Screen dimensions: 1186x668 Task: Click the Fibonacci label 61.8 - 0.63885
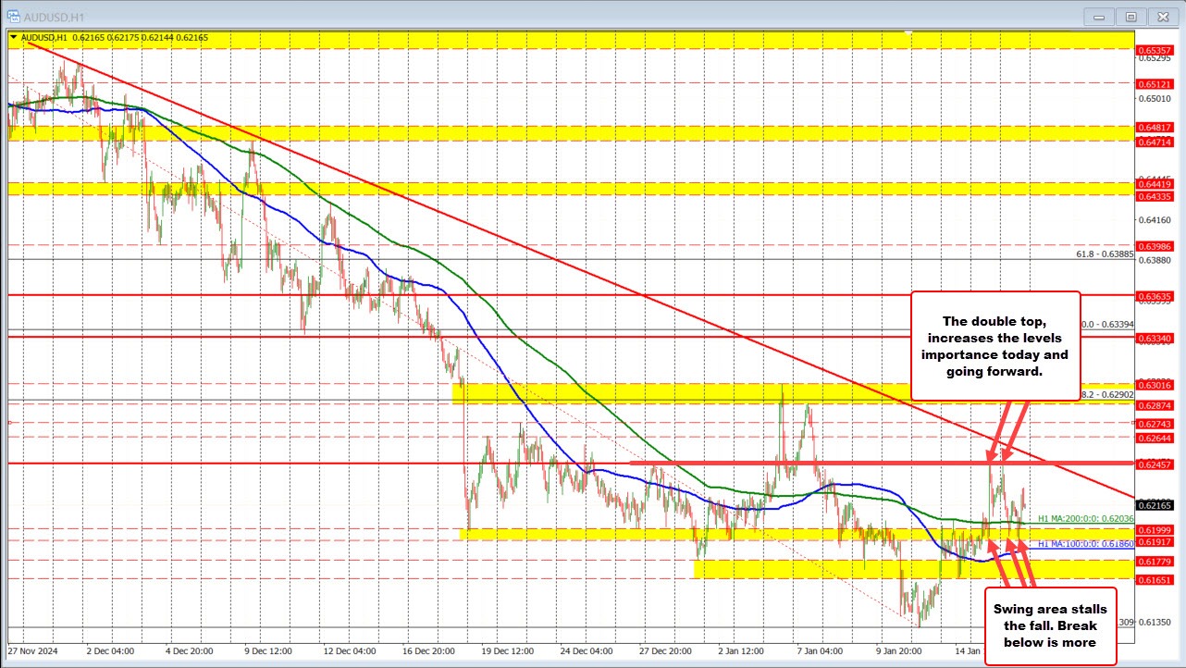1105,254
